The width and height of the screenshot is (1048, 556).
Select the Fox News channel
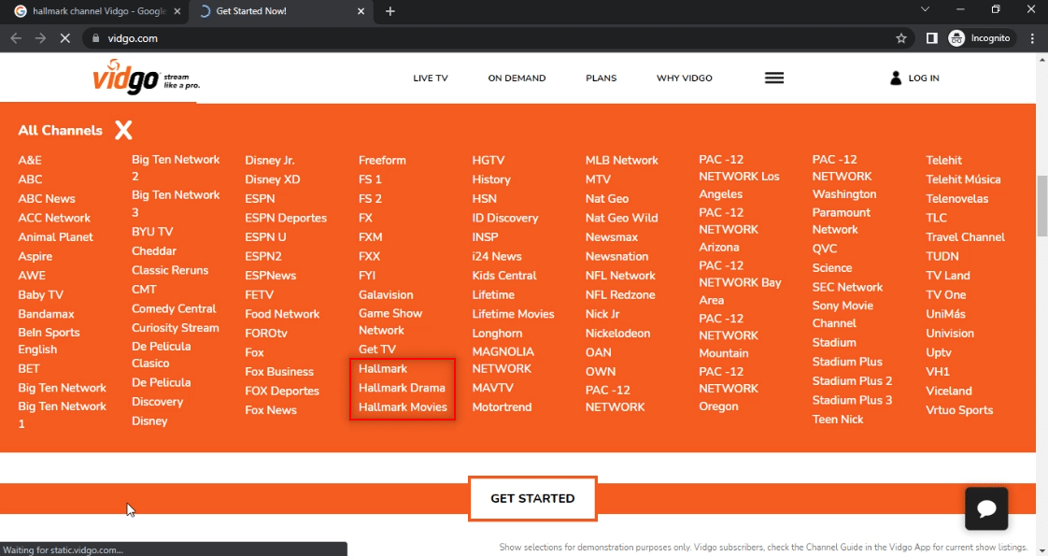point(271,410)
